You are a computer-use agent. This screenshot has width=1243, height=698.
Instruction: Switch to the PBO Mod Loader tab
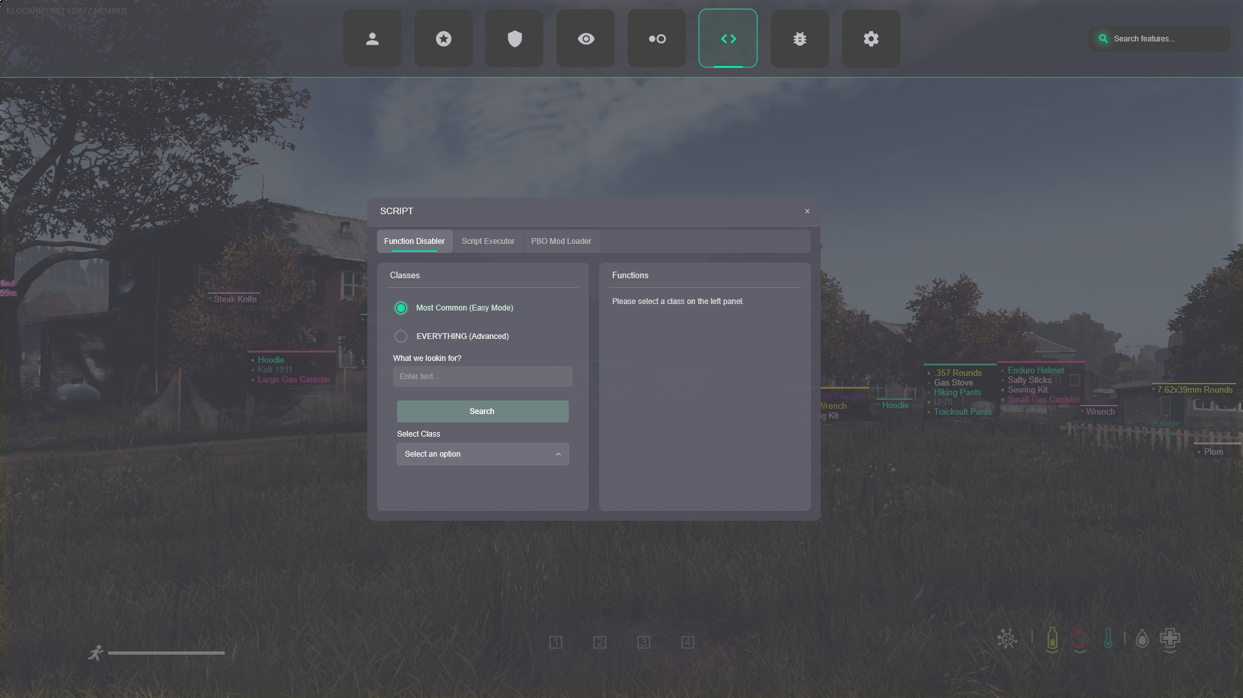coord(561,241)
